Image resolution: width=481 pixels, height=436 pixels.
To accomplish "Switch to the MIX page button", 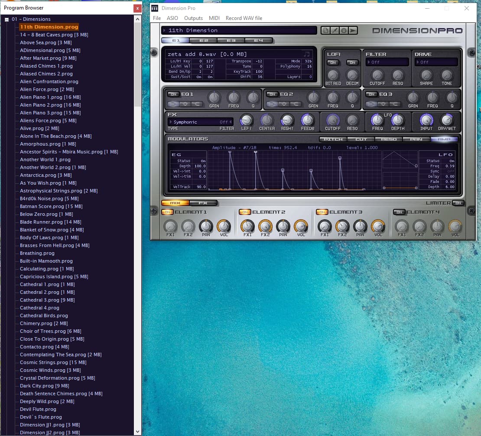I will [x=175, y=203].
